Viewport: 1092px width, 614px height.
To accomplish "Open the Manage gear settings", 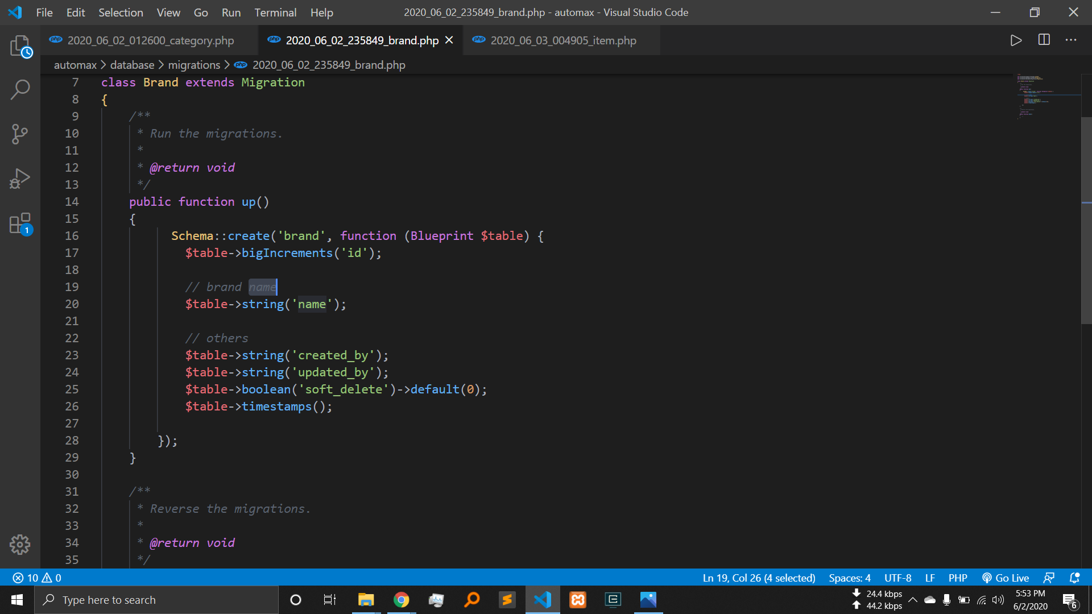I will [20, 544].
